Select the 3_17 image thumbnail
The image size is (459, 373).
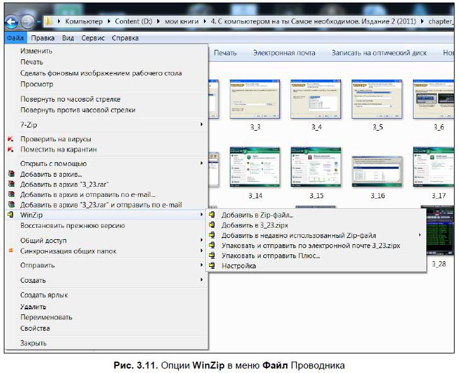click(x=434, y=167)
